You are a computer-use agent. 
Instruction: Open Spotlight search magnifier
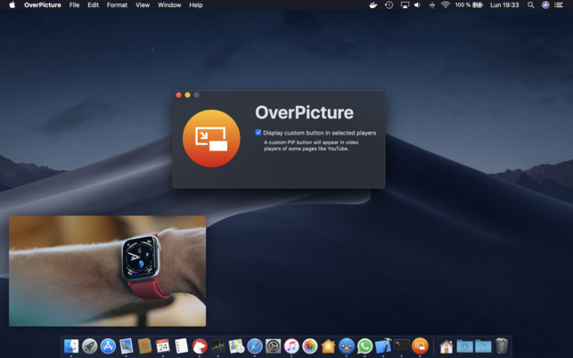530,5
